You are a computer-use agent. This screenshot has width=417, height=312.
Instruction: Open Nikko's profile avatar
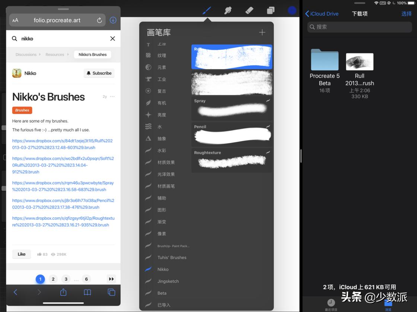coord(17,73)
